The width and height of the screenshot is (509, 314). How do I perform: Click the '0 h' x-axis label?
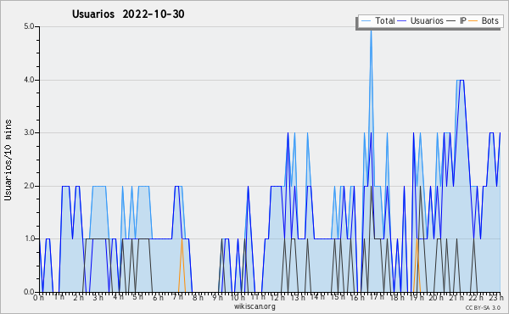coord(38,298)
